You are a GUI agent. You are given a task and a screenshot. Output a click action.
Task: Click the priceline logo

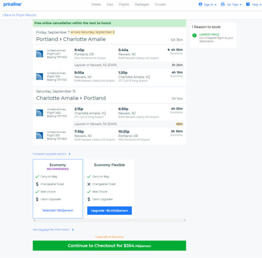tap(12, 4)
